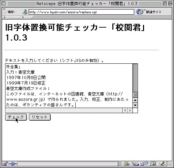Click the window collapse box in title bar
The height and width of the screenshot is (168, 174).
coord(170,4)
